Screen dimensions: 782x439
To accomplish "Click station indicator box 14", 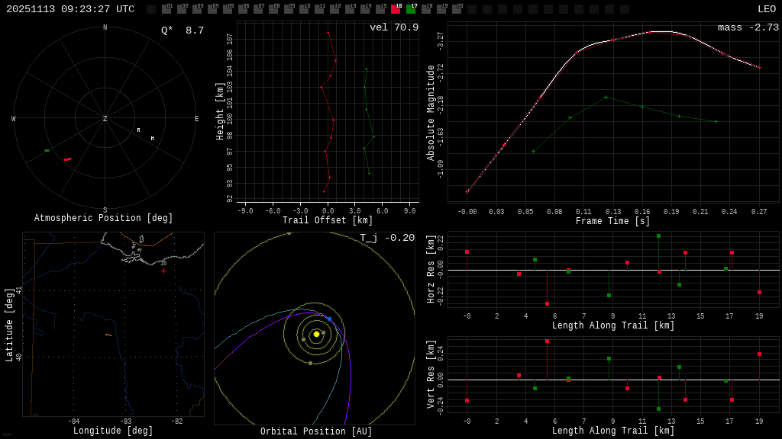I will [x=365, y=9].
